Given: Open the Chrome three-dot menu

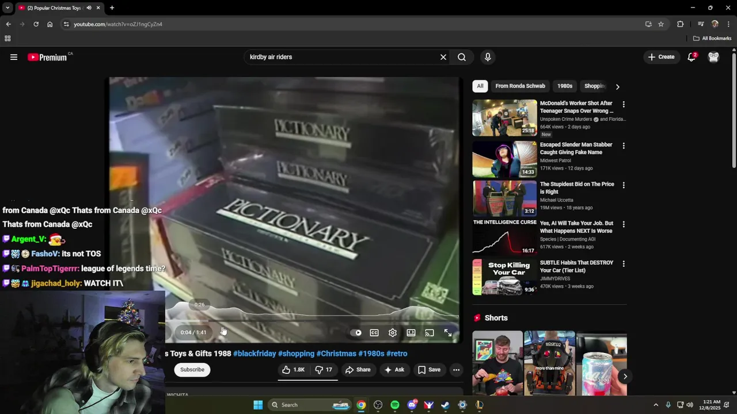Looking at the screenshot, I should pos(728,24).
